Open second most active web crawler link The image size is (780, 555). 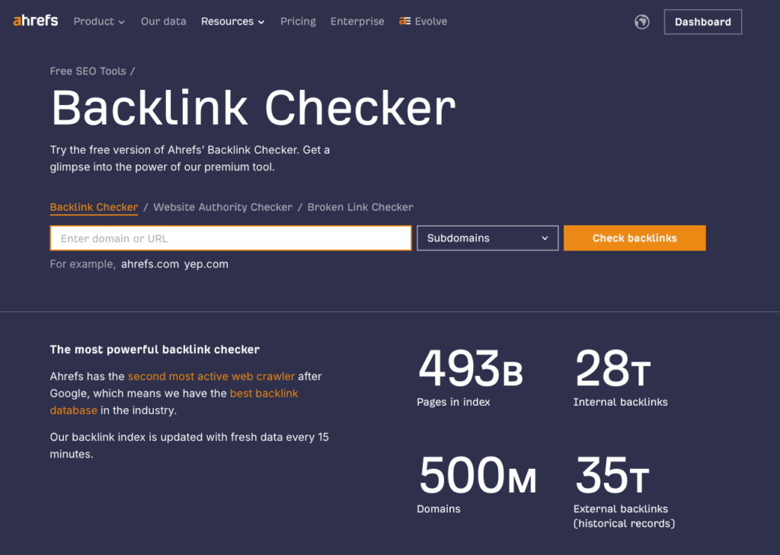click(211, 376)
